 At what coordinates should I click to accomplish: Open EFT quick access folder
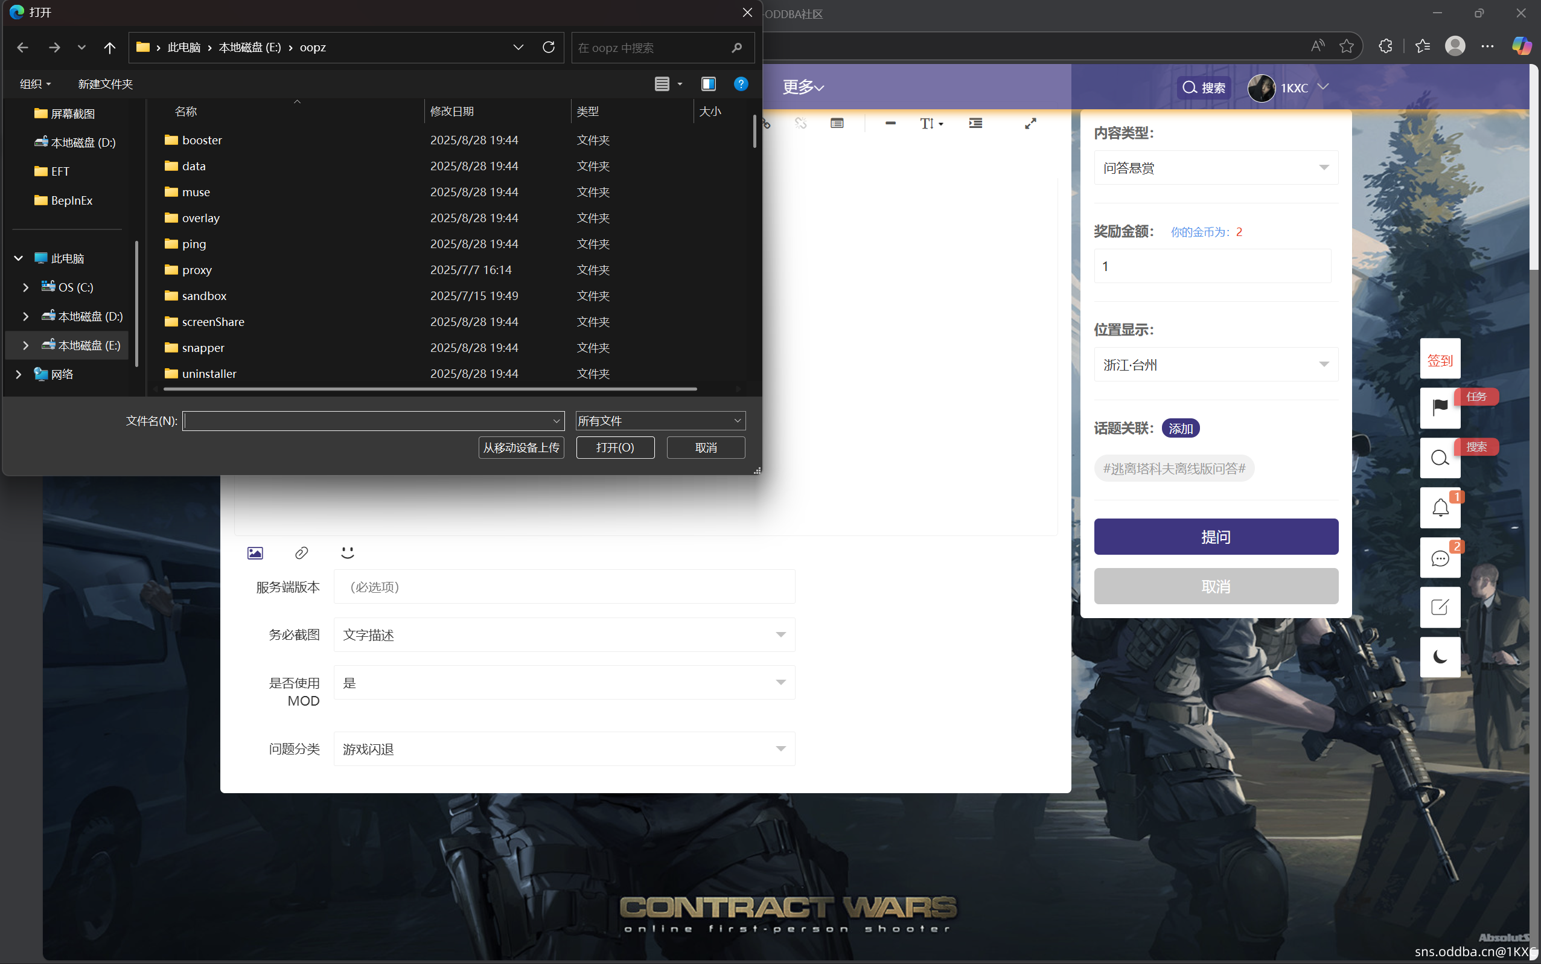pyautogui.click(x=53, y=171)
